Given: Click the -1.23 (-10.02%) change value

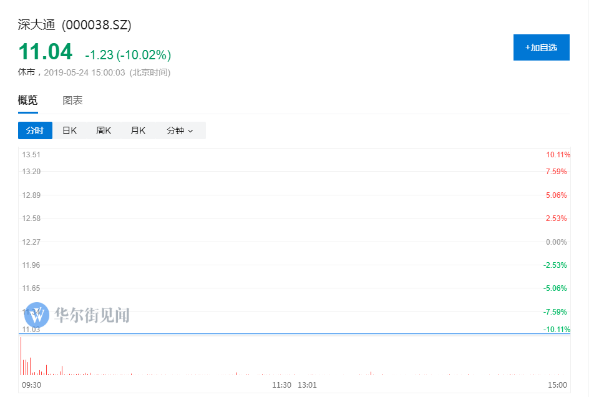Looking at the screenshot, I should (x=128, y=55).
